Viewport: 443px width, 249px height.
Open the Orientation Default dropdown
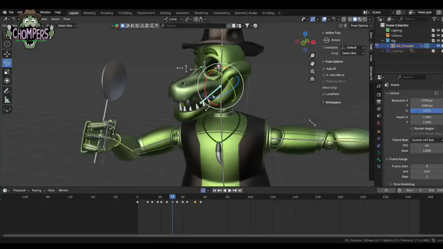(352, 48)
